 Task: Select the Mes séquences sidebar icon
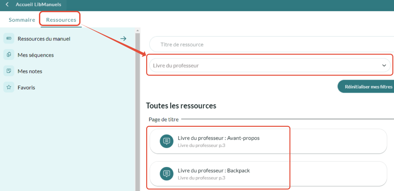click(9, 55)
